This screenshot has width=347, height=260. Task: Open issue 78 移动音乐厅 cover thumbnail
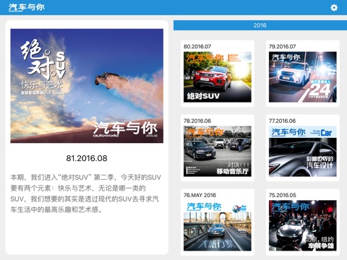point(218,151)
